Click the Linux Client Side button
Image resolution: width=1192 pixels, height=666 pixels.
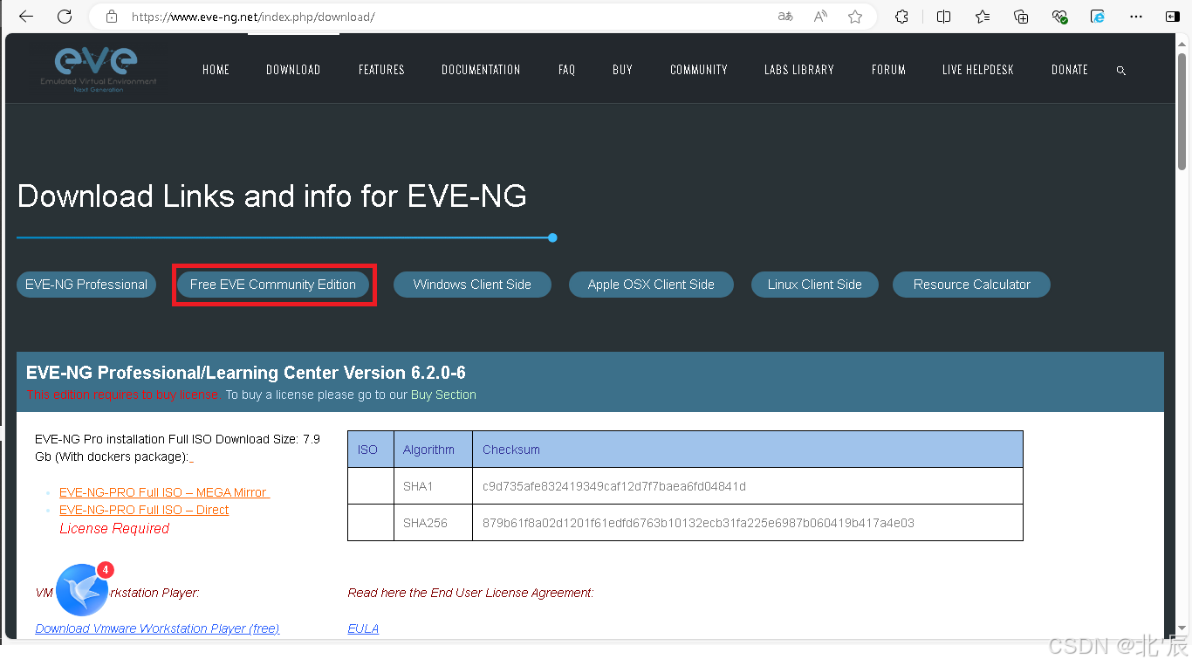click(x=815, y=285)
